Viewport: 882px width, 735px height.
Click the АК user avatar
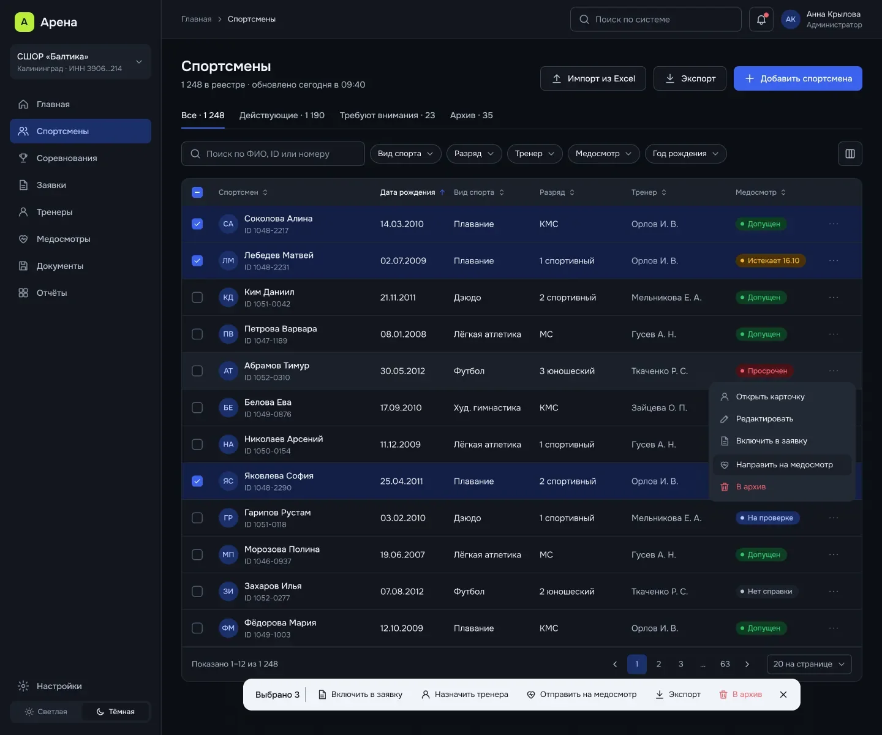coord(791,20)
